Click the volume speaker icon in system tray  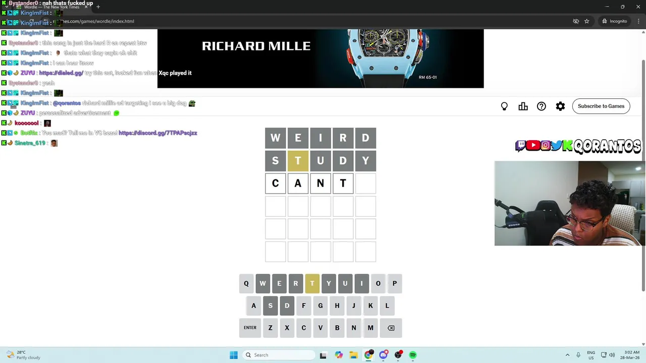(x=612, y=355)
